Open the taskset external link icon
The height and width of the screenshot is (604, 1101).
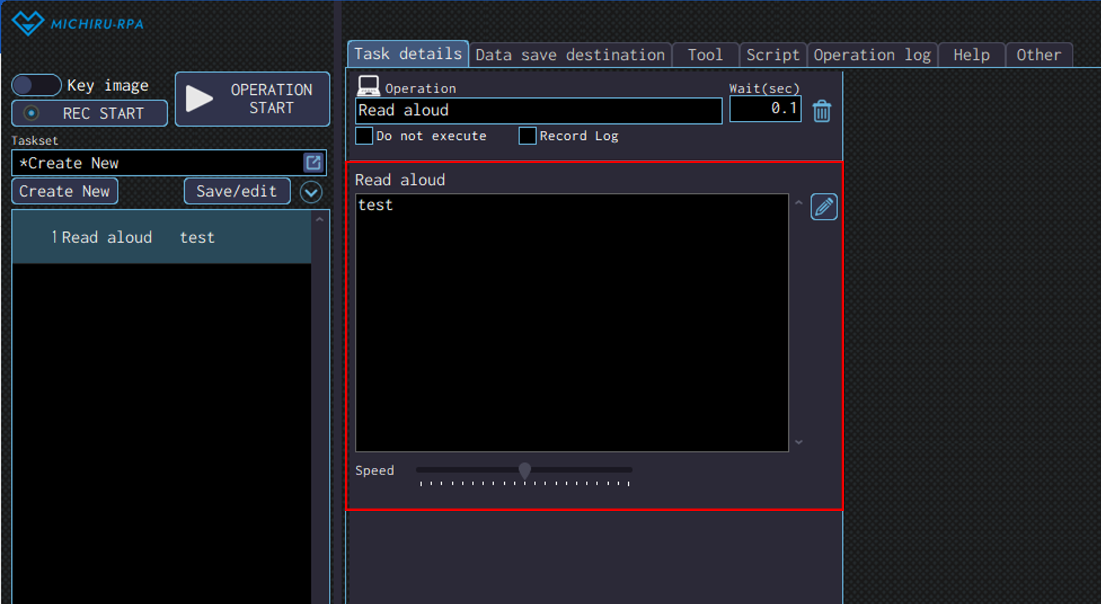pyautogui.click(x=313, y=163)
